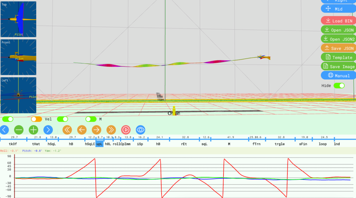This screenshot has width=356, height=198.
Task: Start playback with the red play button
Action: (x=126, y=130)
